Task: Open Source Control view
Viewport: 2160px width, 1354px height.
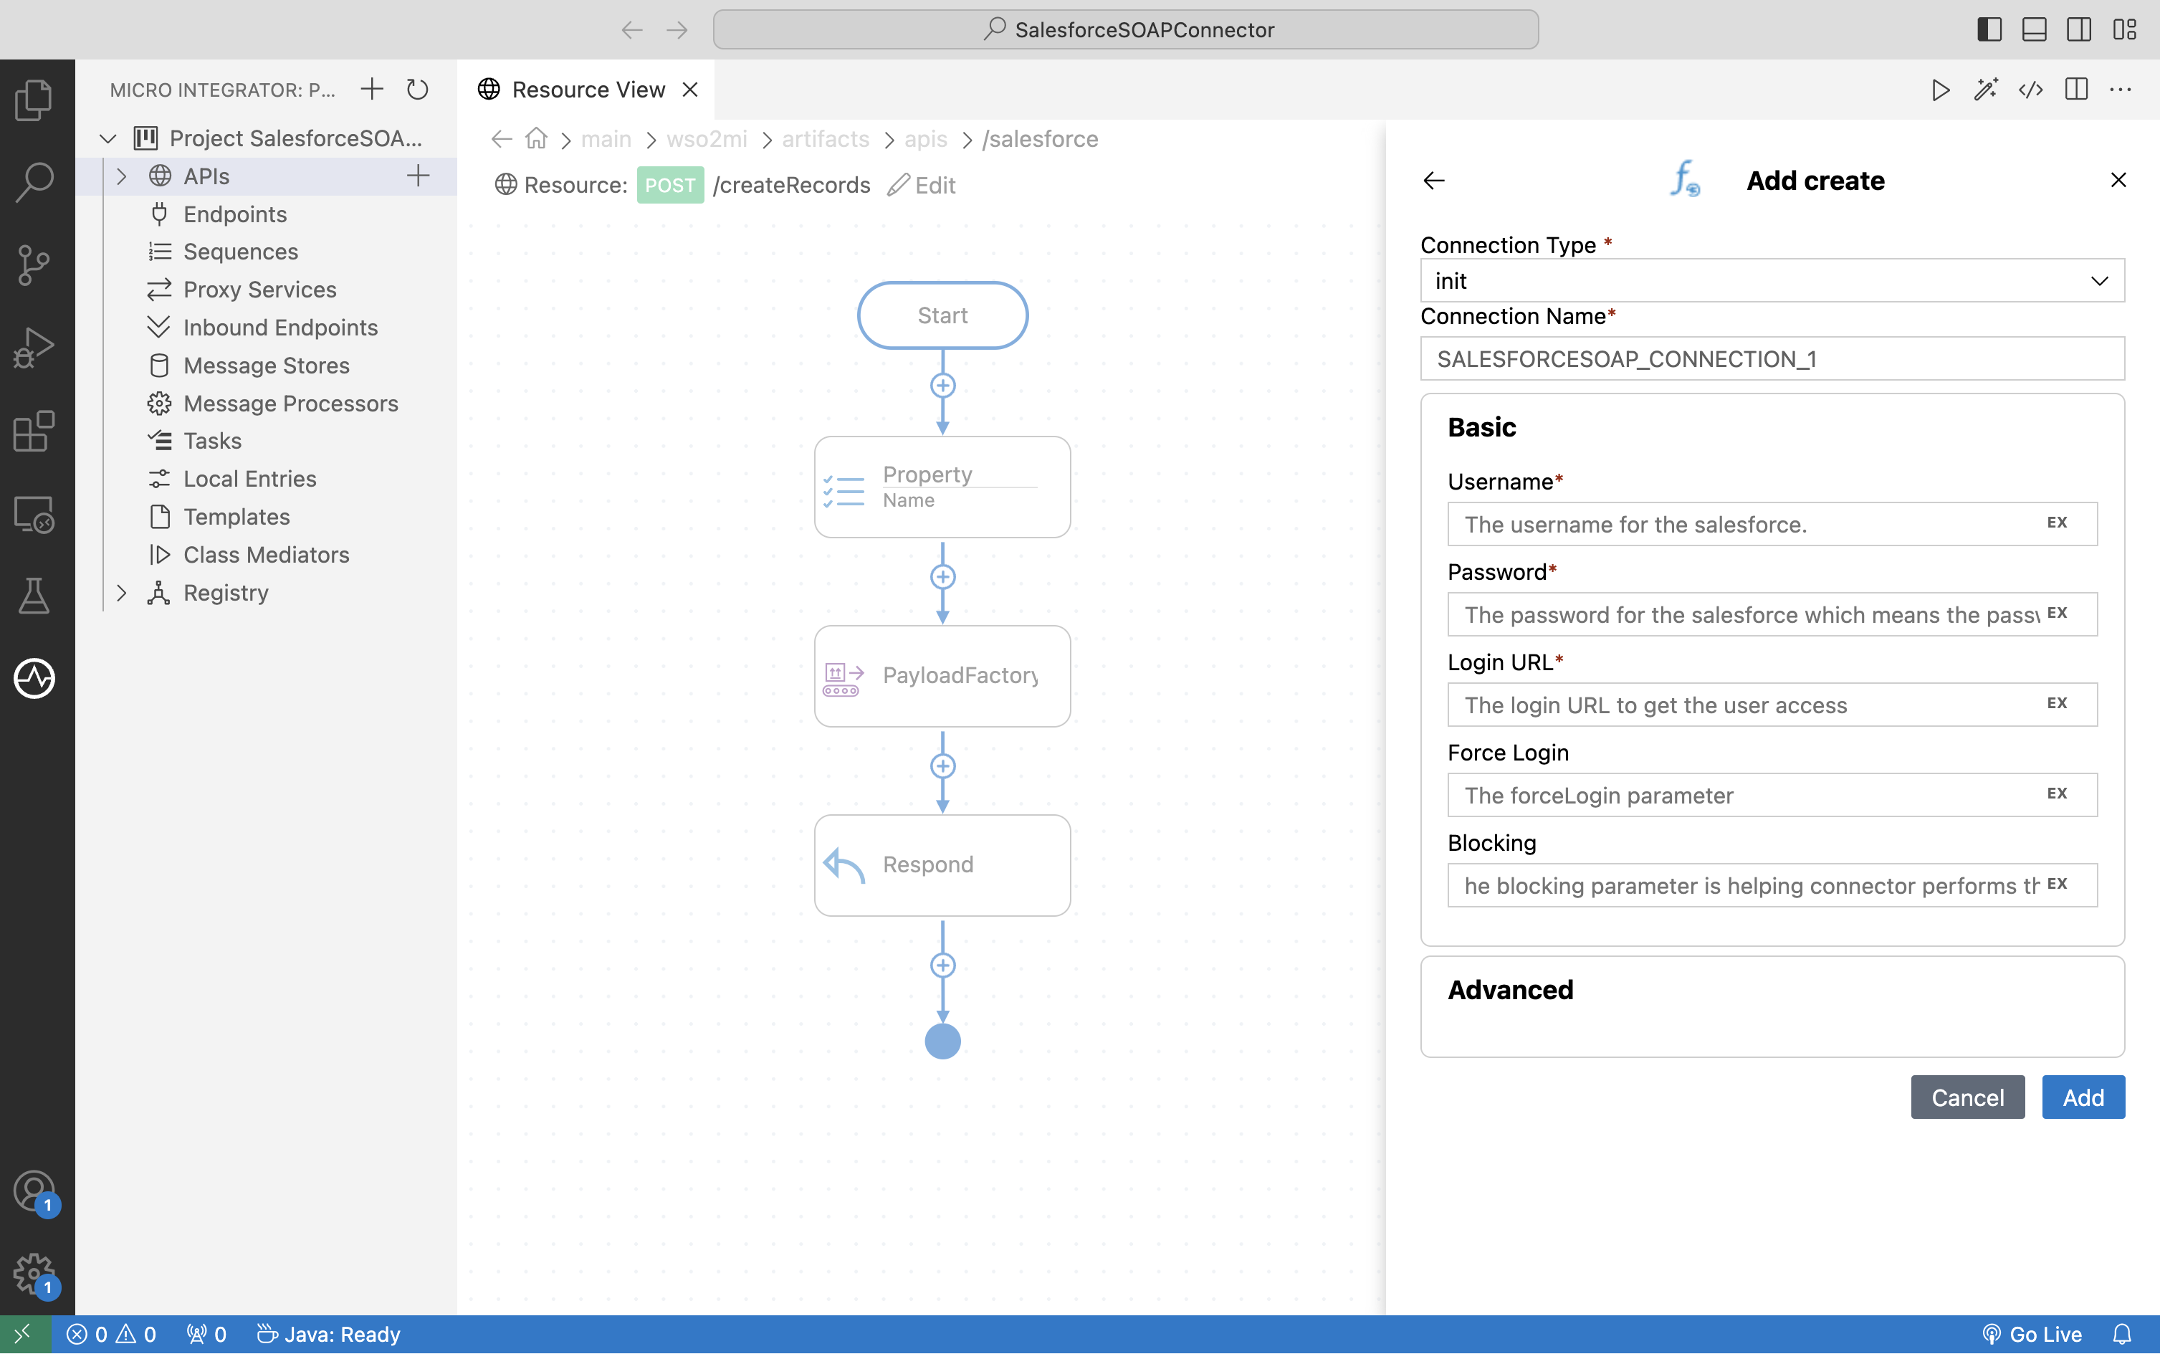Action: click(34, 265)
